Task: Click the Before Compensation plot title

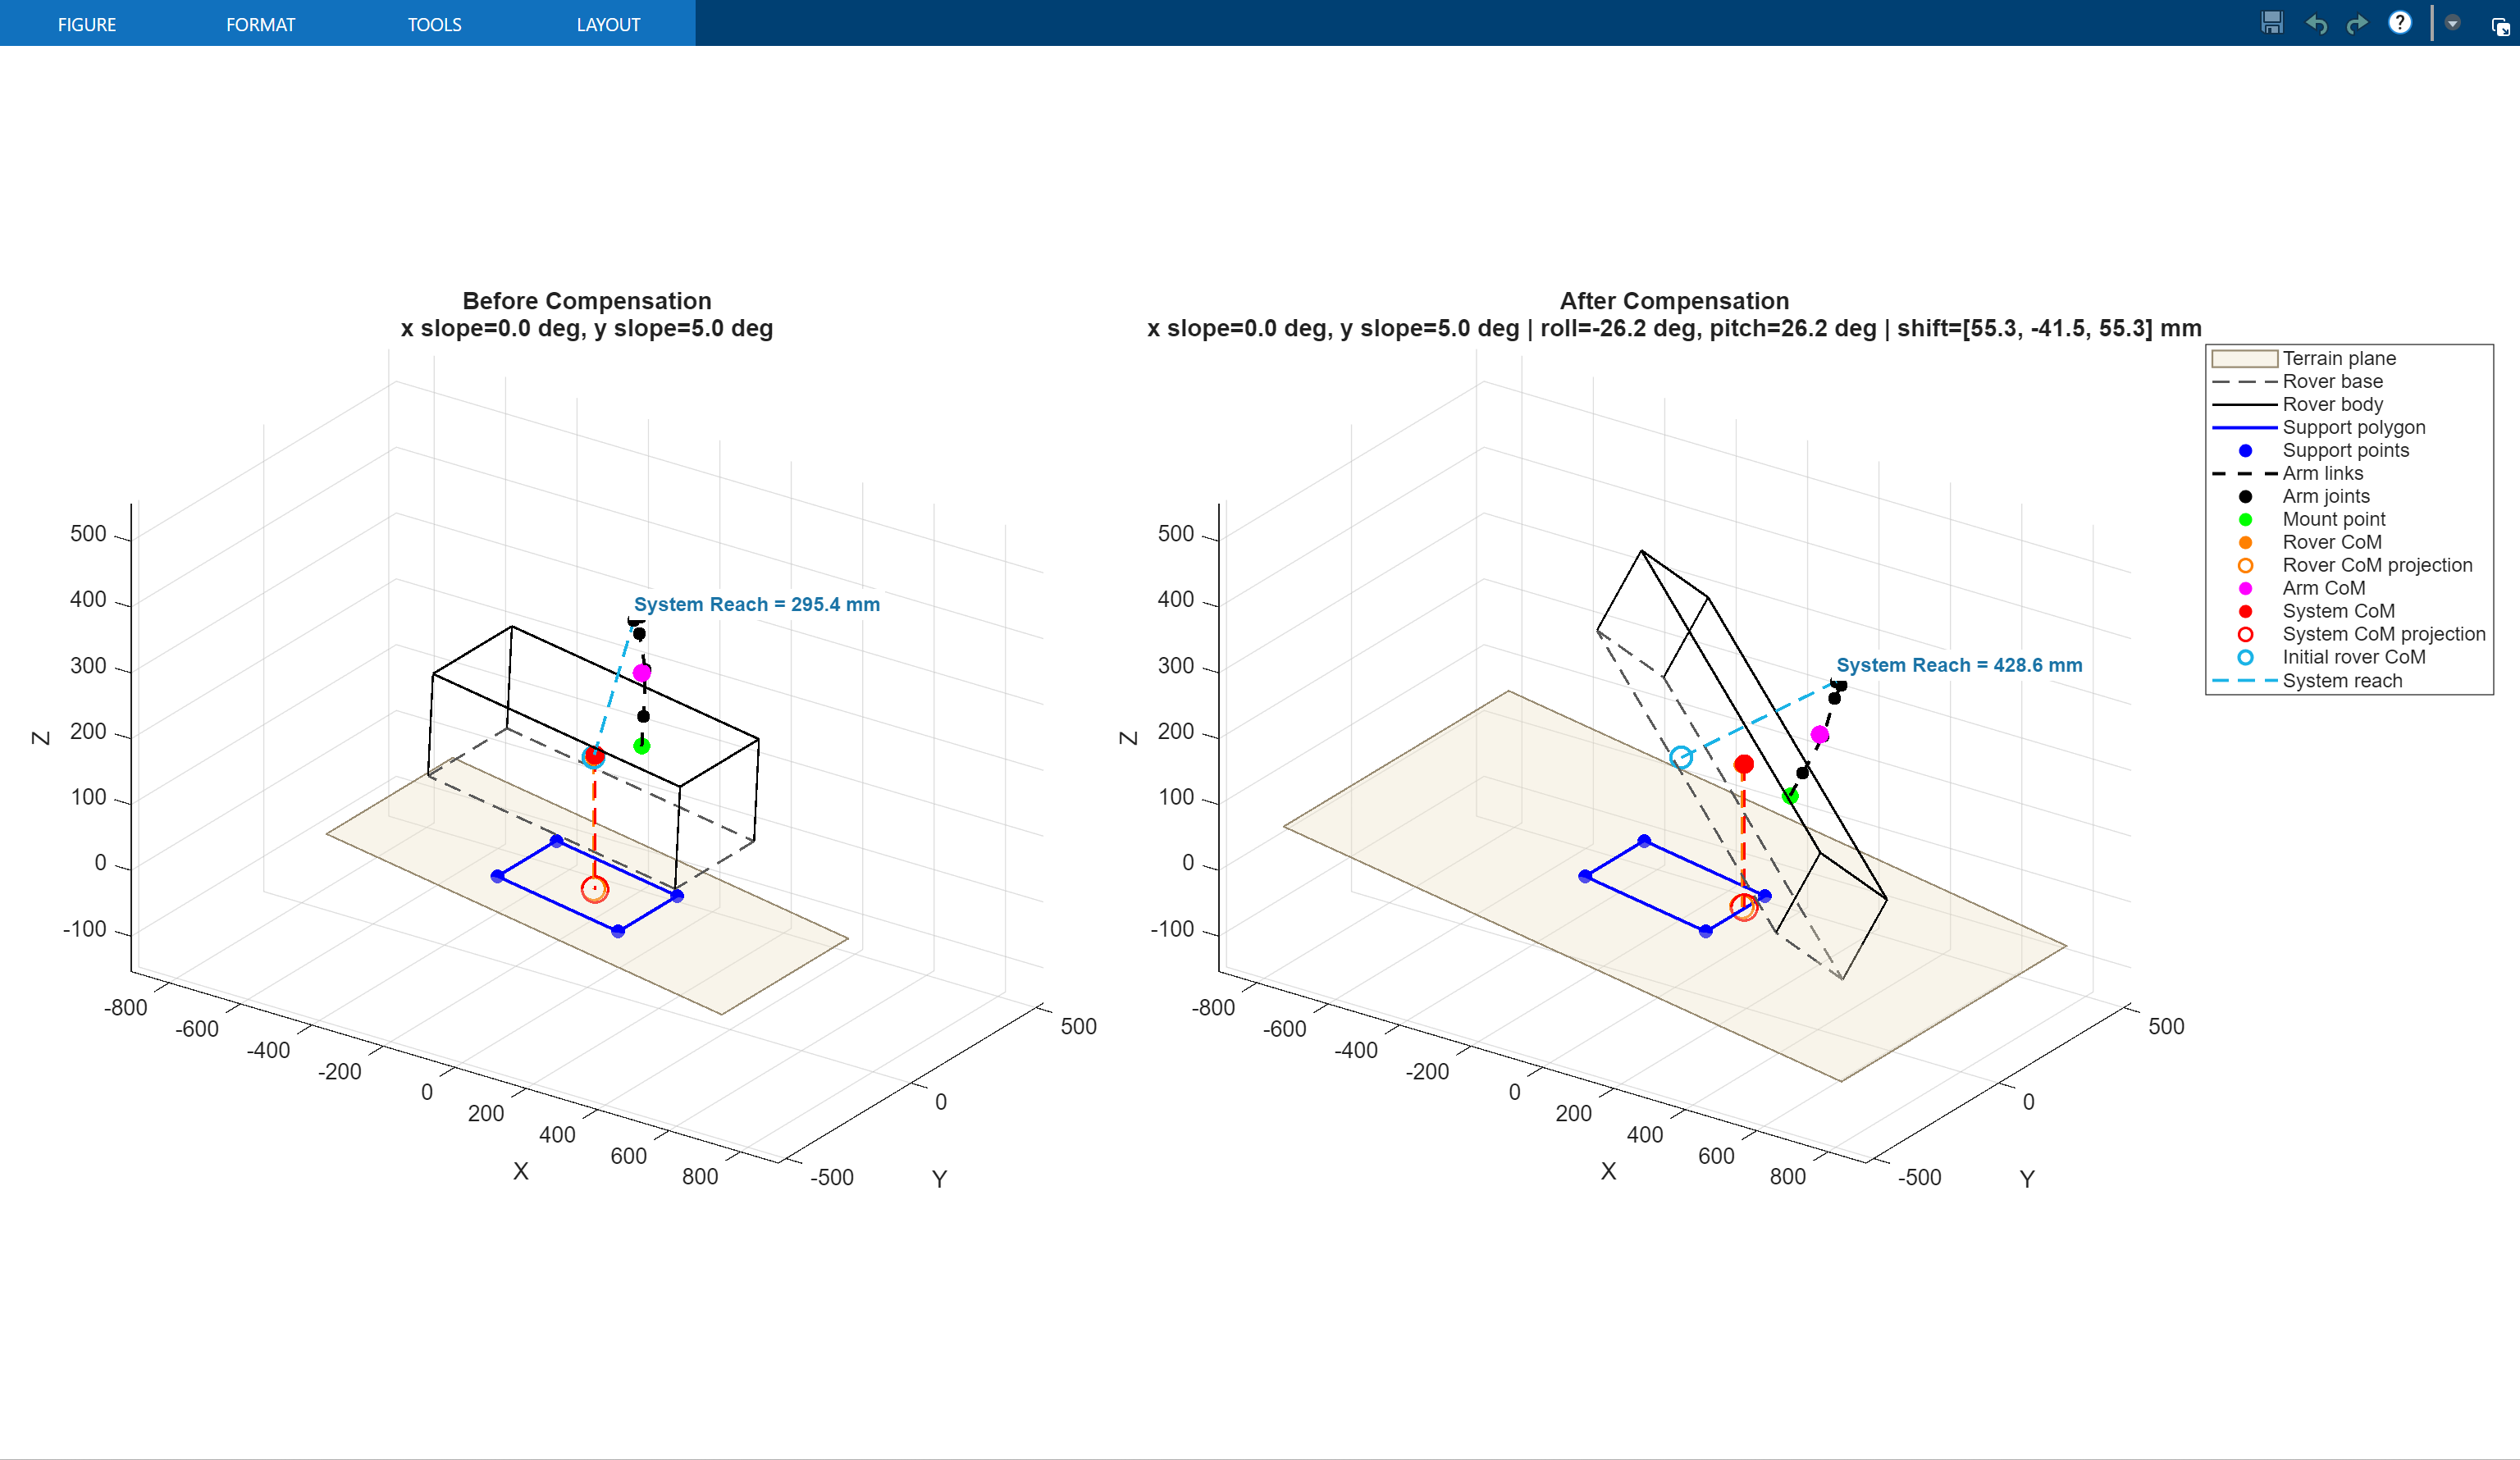Action: coord(587,300)
